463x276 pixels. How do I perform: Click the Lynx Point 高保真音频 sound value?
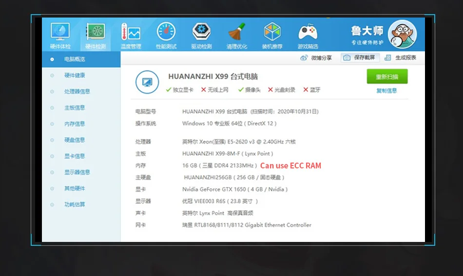click(x=218, y=213)
